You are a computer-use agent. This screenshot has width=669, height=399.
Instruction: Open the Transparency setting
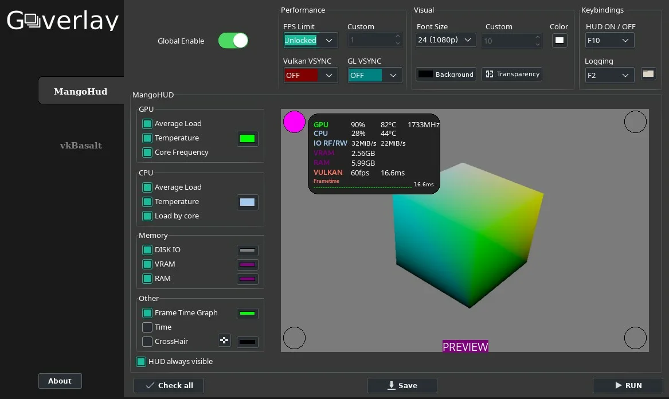pyautogui.click(x=511, y=75)
